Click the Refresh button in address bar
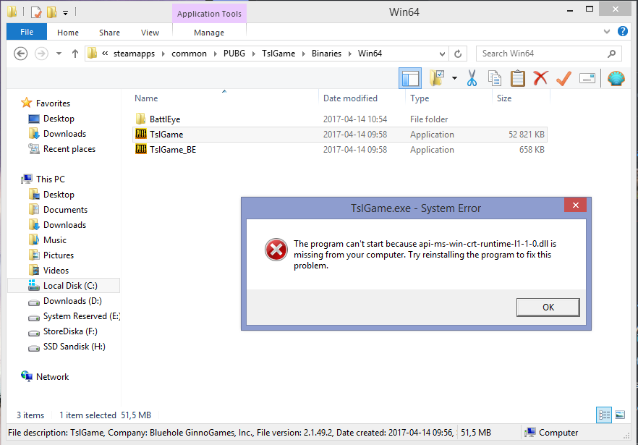638x445 pixels. pyautogui.click(x=458, y=54)
